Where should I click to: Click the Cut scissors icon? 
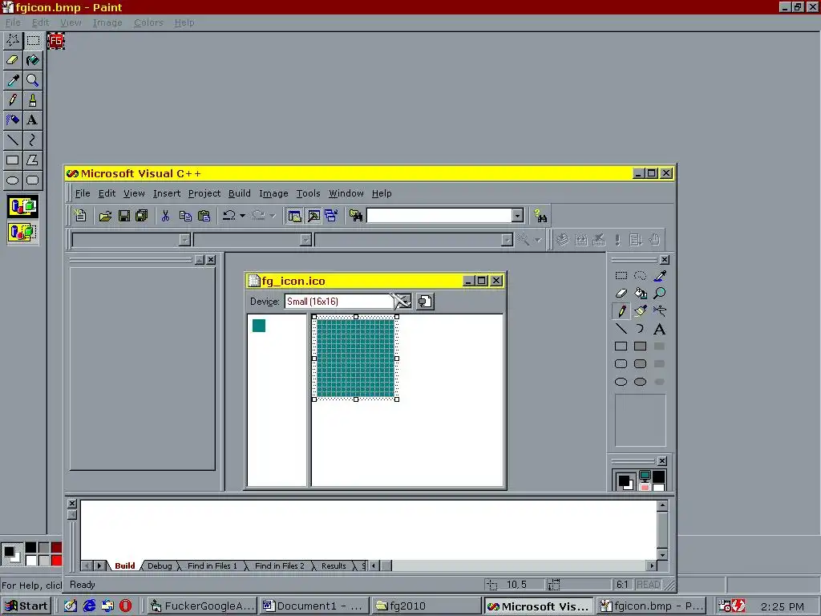coord(165,215)
